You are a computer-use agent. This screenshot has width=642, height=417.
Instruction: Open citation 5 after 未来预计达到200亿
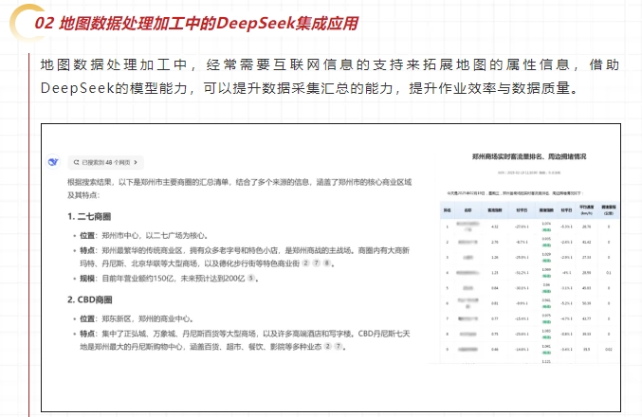point(251,279)
